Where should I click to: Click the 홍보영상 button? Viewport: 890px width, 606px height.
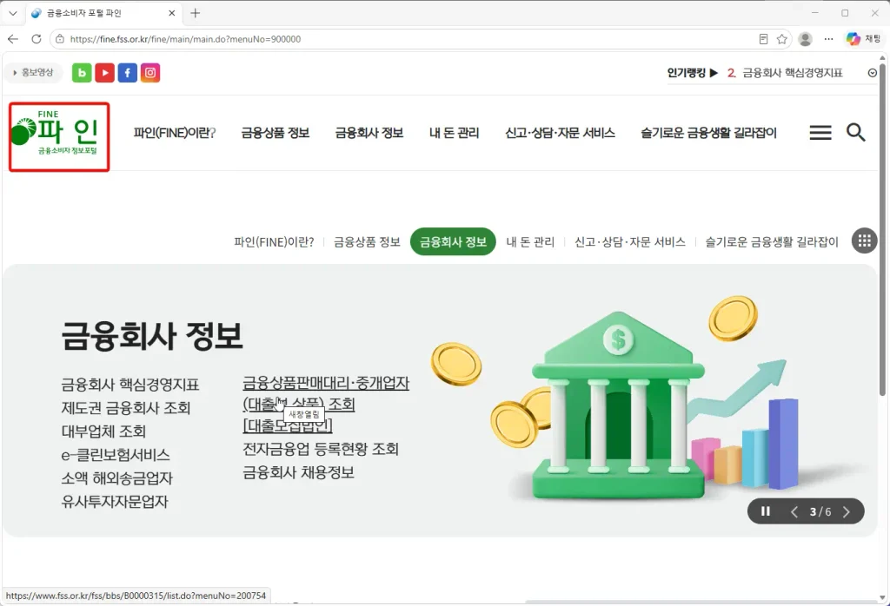tap(34, 73)
